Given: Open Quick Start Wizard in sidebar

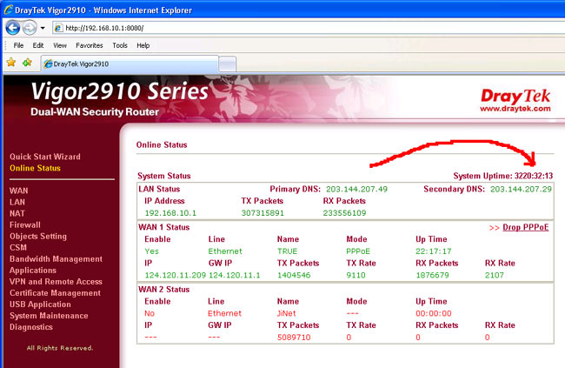Looking at the screenshot, I should tap(45, 157).
